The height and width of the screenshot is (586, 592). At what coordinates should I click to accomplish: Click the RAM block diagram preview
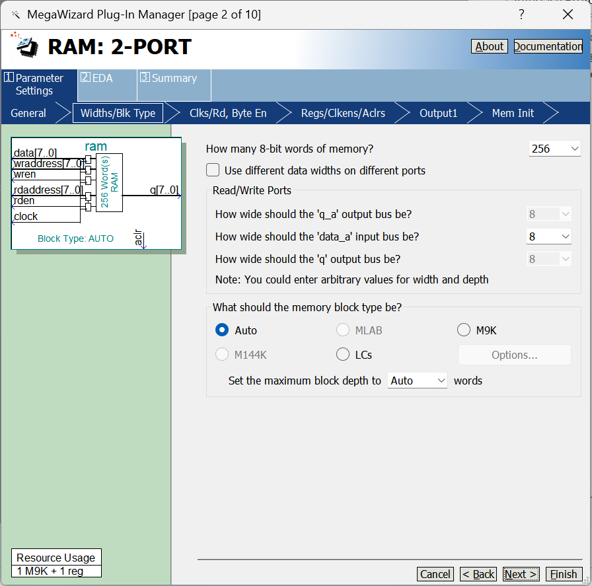click(96, 194)
